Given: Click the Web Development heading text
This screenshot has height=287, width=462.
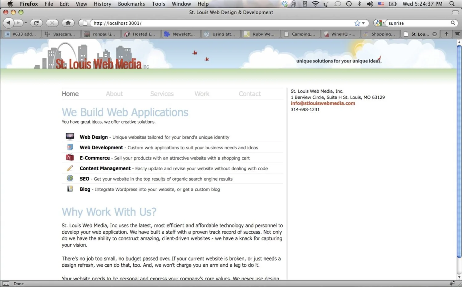Looking at the screenshot, I should coord(101,147).
